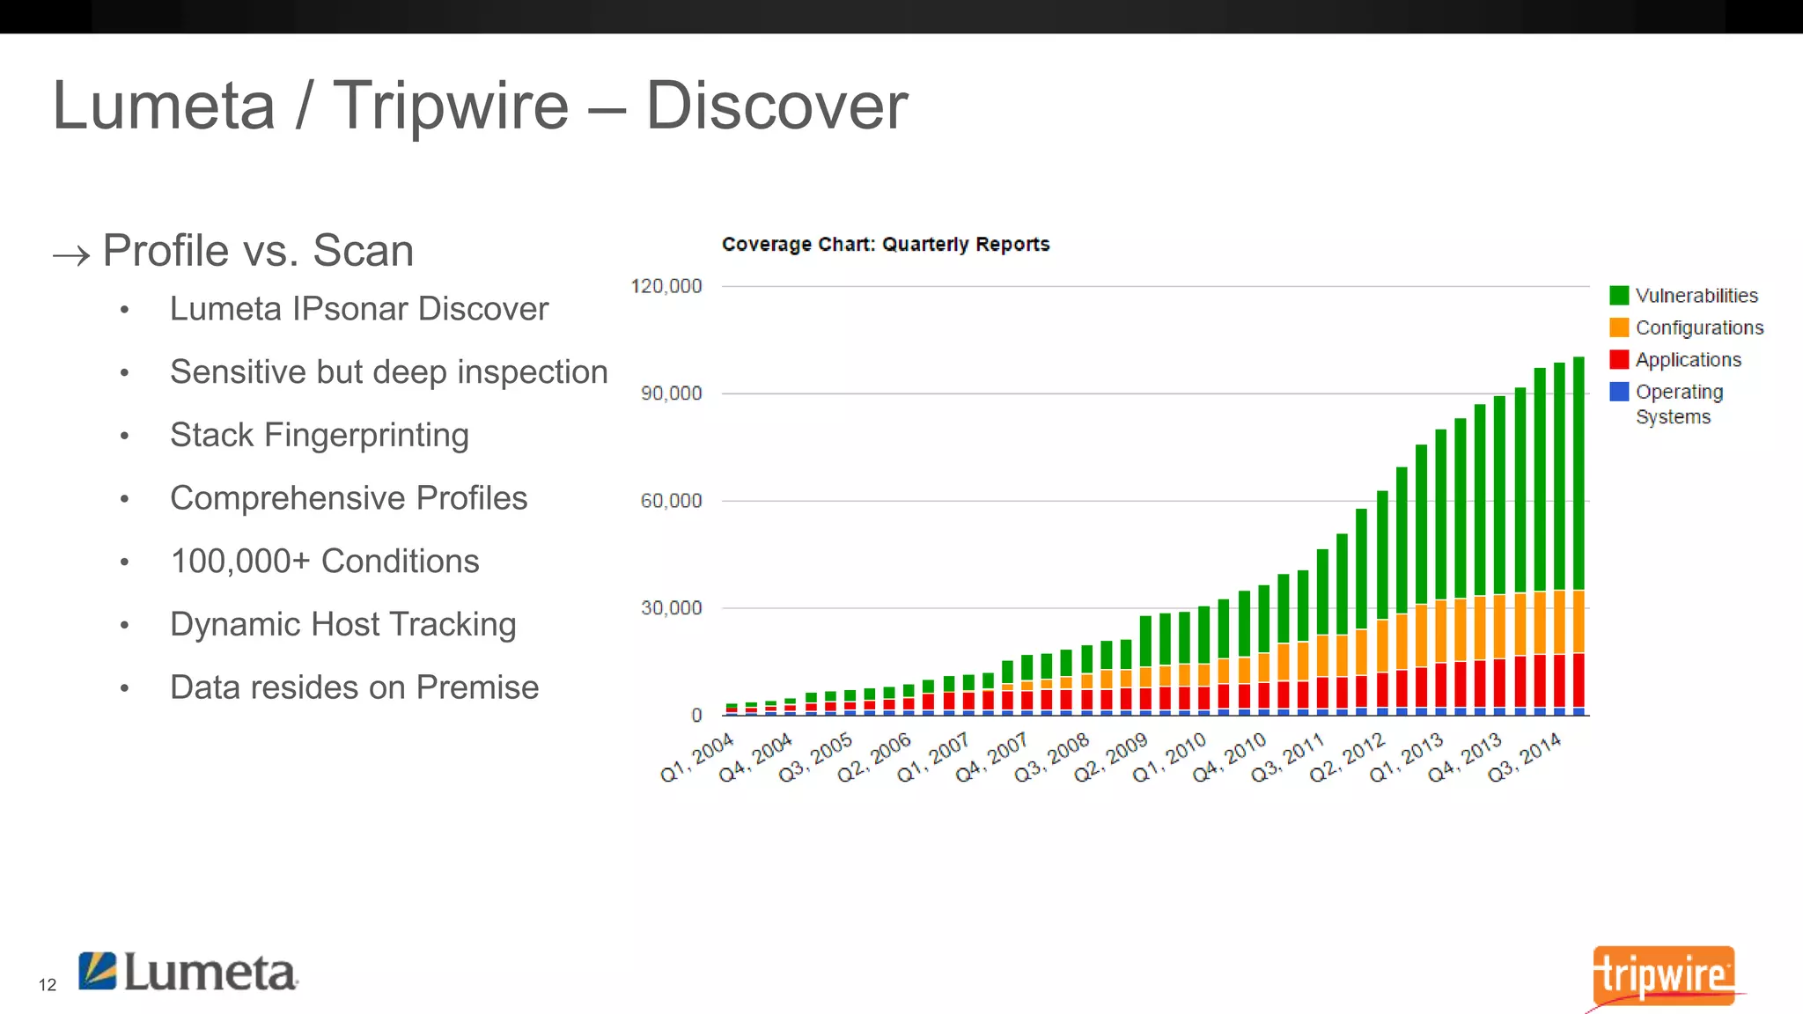Click the Coverage Chart: Quarterly Reports title
The width and height of the screenshot is (1803, 1014).
pyautogui.click(x=885, y=244)
